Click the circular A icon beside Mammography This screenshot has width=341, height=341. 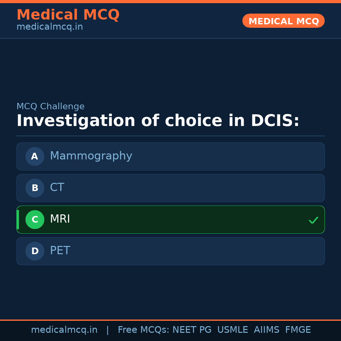[35, 156]
